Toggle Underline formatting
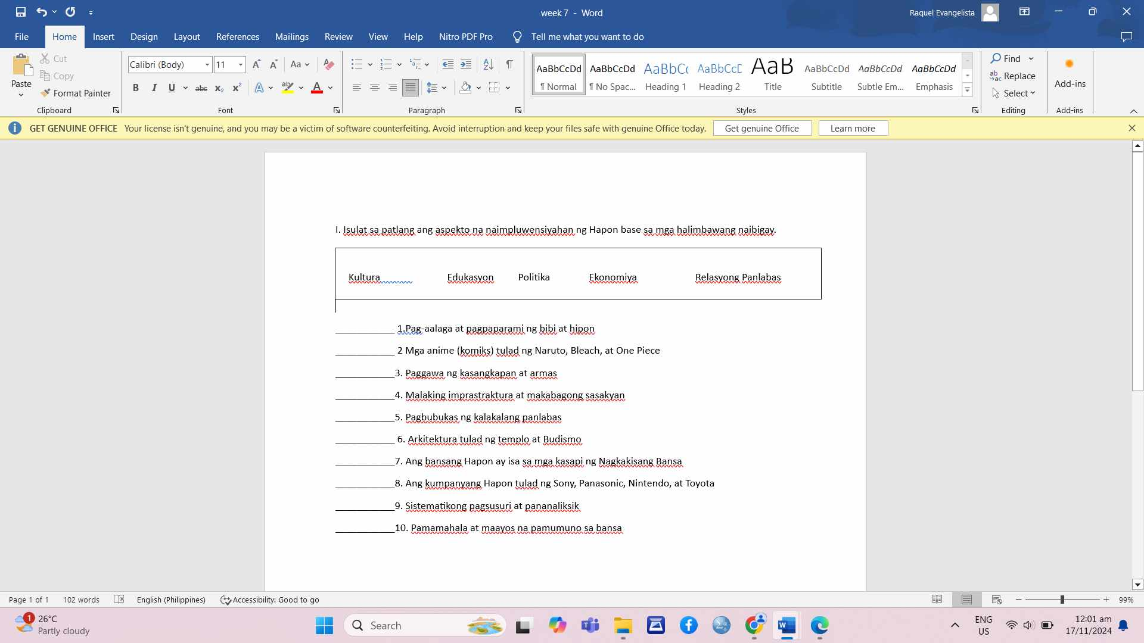Viewport: 1144px width, 643px height. tap(172, 88)
